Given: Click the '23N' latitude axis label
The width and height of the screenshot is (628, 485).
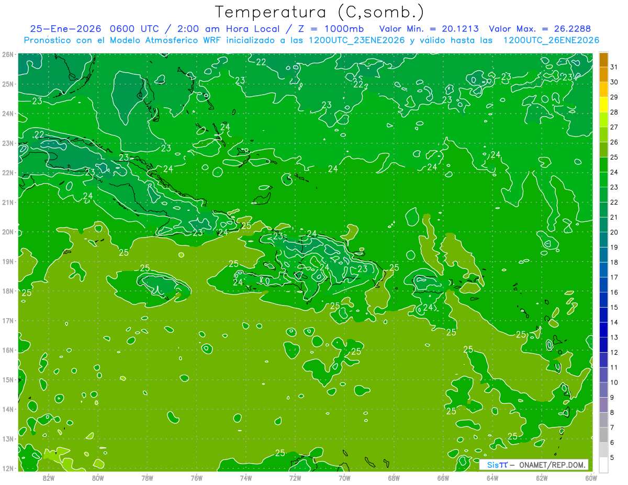Looking at the screenshot, I should [x=8, y=143].
